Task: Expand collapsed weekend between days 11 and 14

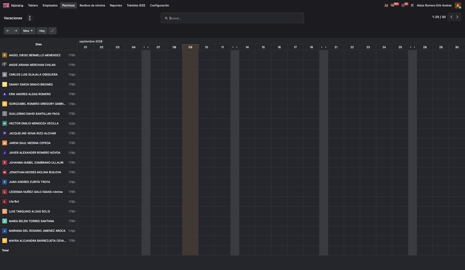Action: pos(235,47)
